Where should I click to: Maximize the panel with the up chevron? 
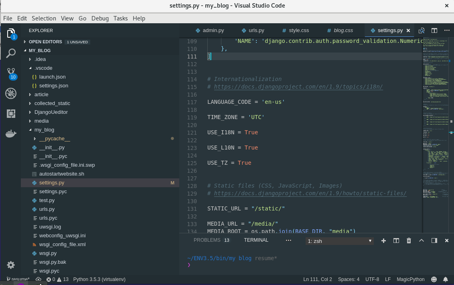pyautogui.click(x=422, y=241)
